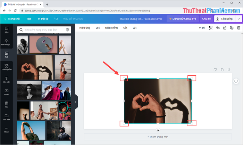
Task: Open the Lọc filter option
Action: [98, 28]
